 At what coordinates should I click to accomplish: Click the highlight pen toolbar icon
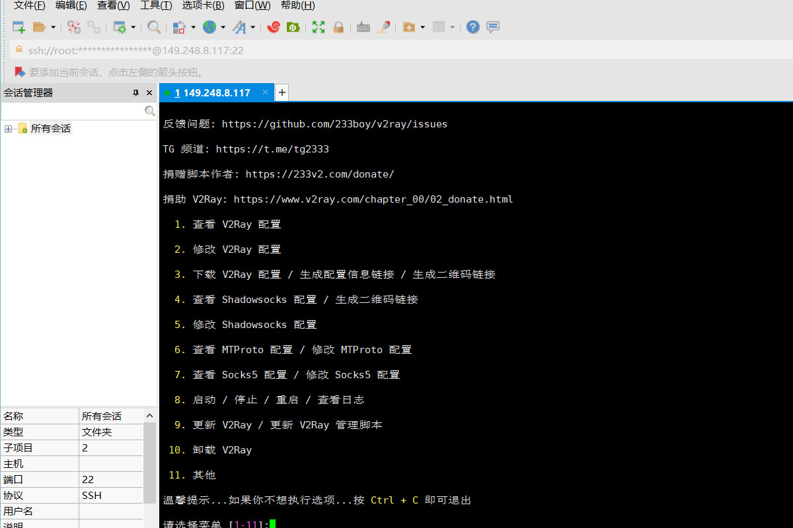pos(383,27)
